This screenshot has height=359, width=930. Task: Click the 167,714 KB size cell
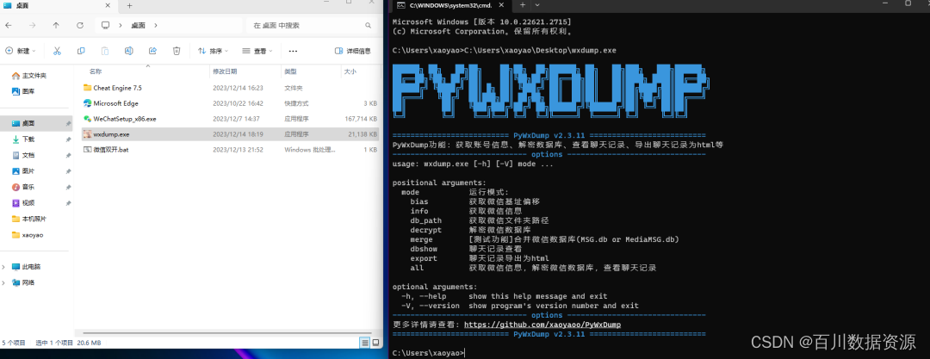coord(361,119)
